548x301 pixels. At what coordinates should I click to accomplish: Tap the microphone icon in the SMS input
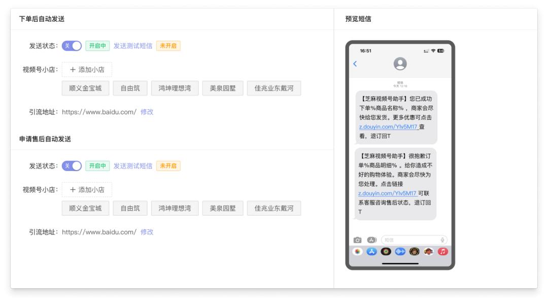442,240
